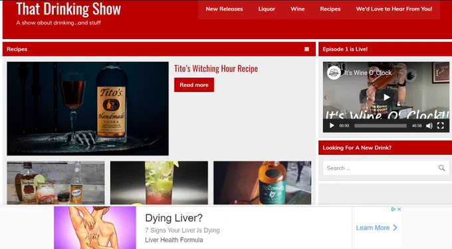
Task: Select the Wine menu item
Action: (x=298, y=9)
